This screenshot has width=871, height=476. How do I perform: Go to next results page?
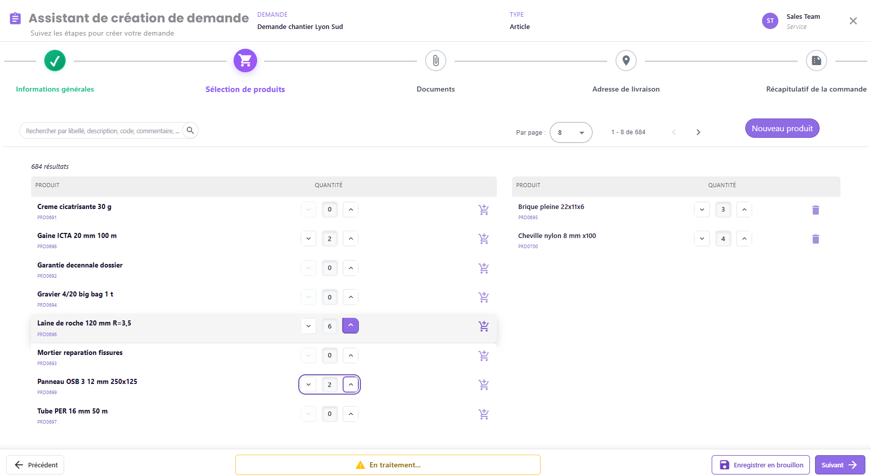click(x=698, y=132)
